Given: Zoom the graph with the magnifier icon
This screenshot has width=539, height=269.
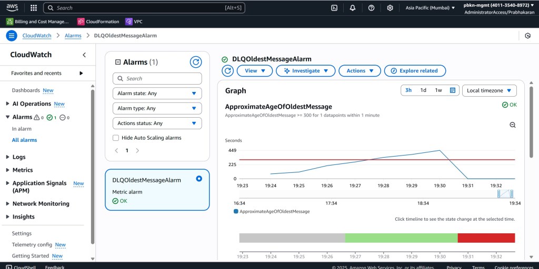Looking at the screenshot, I should (513, 125).
